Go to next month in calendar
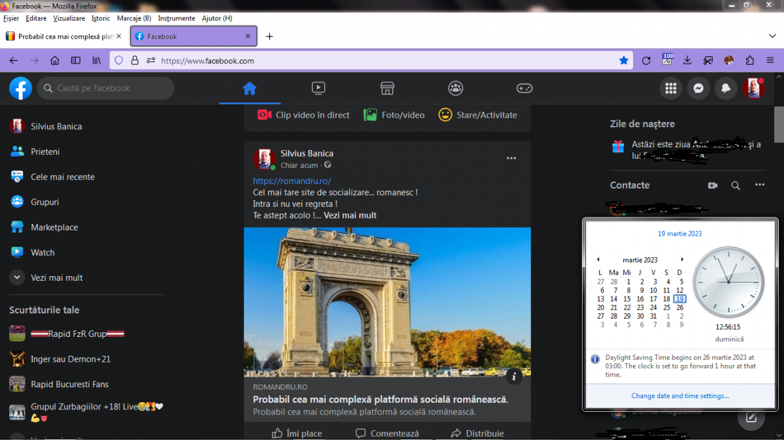This screenshot has height=440, width=784. (682, 260)
